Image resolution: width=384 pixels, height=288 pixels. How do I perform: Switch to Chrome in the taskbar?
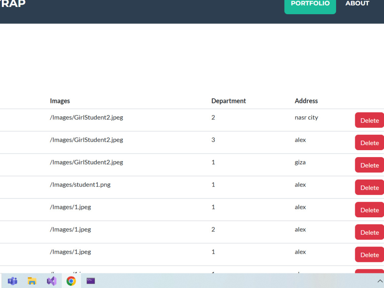71,281
